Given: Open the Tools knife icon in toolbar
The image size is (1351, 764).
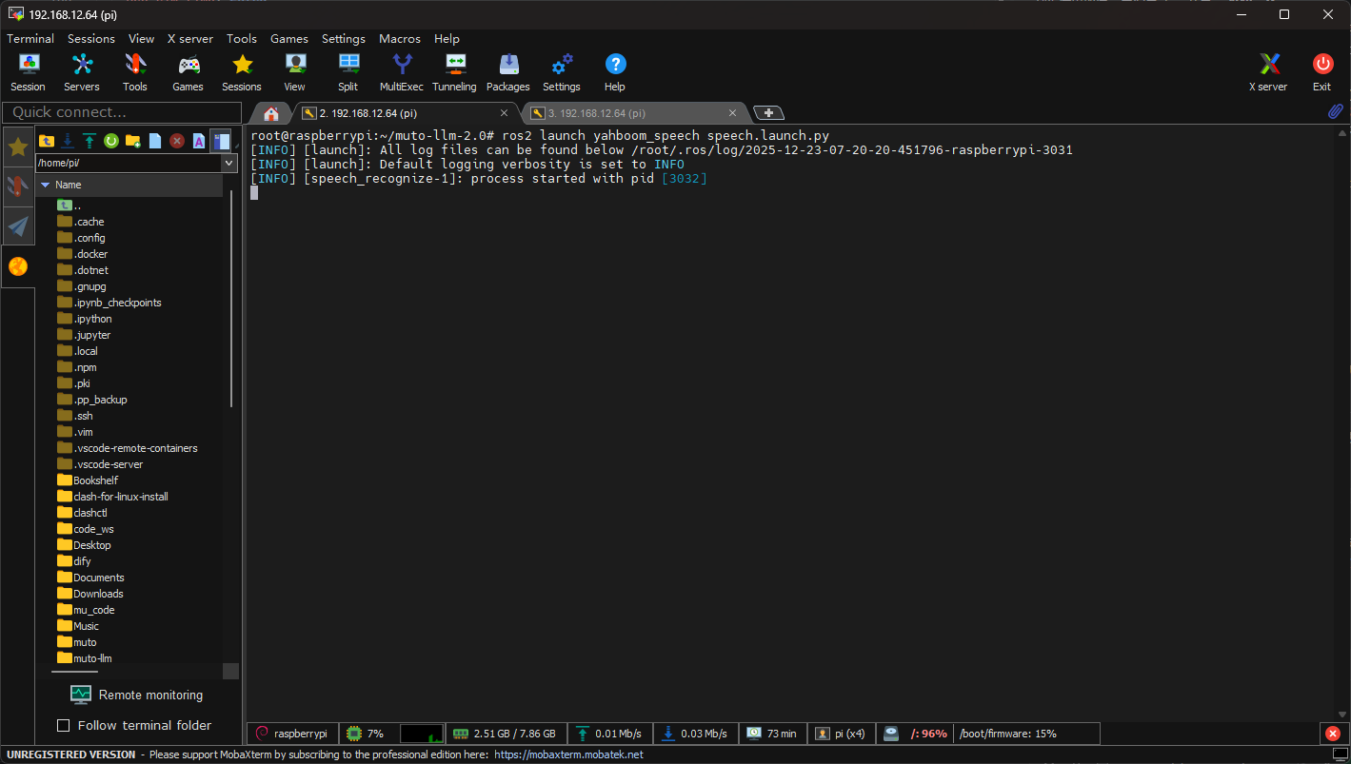Looking at the screenshot, I should tap(135, 72).
